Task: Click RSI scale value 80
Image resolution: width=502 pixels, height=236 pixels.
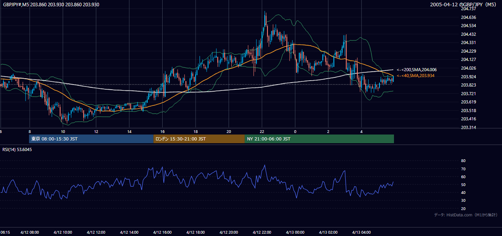Action: 463,161
